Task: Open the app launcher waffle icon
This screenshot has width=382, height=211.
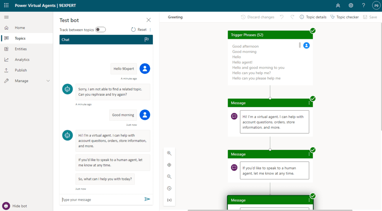Action: click(x=6, y=5)
